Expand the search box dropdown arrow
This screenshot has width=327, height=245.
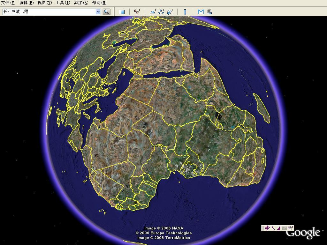(98, 12)
